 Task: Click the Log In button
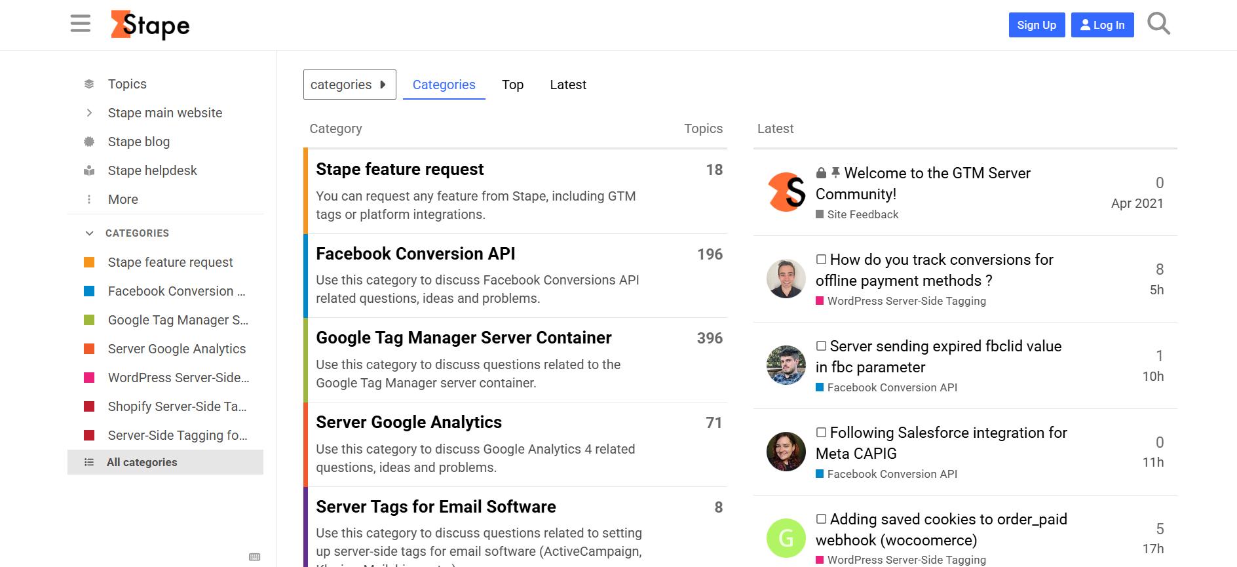(1103, 25)
